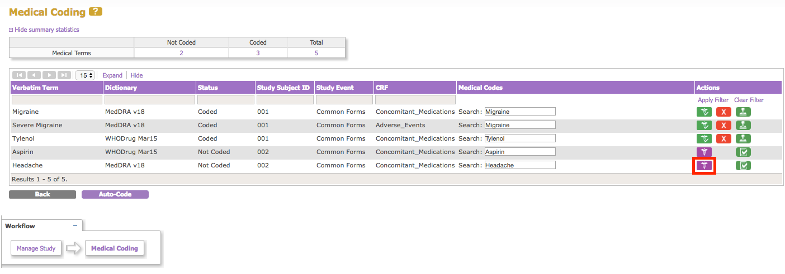Select Medical Coding in the Workflow panel
The image size is (785, 274).
pos(115,248)
